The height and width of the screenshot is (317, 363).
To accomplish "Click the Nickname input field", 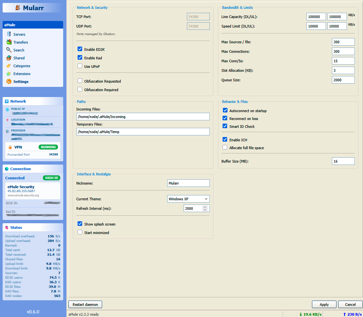I will [189, 183].
